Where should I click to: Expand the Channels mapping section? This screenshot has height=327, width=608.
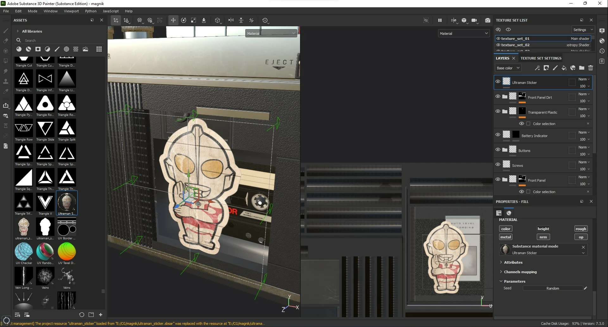(520, 272)
